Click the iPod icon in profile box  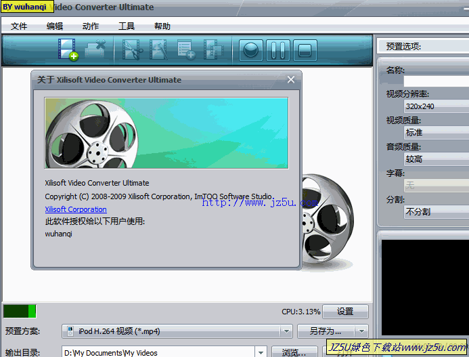[70, 331]
